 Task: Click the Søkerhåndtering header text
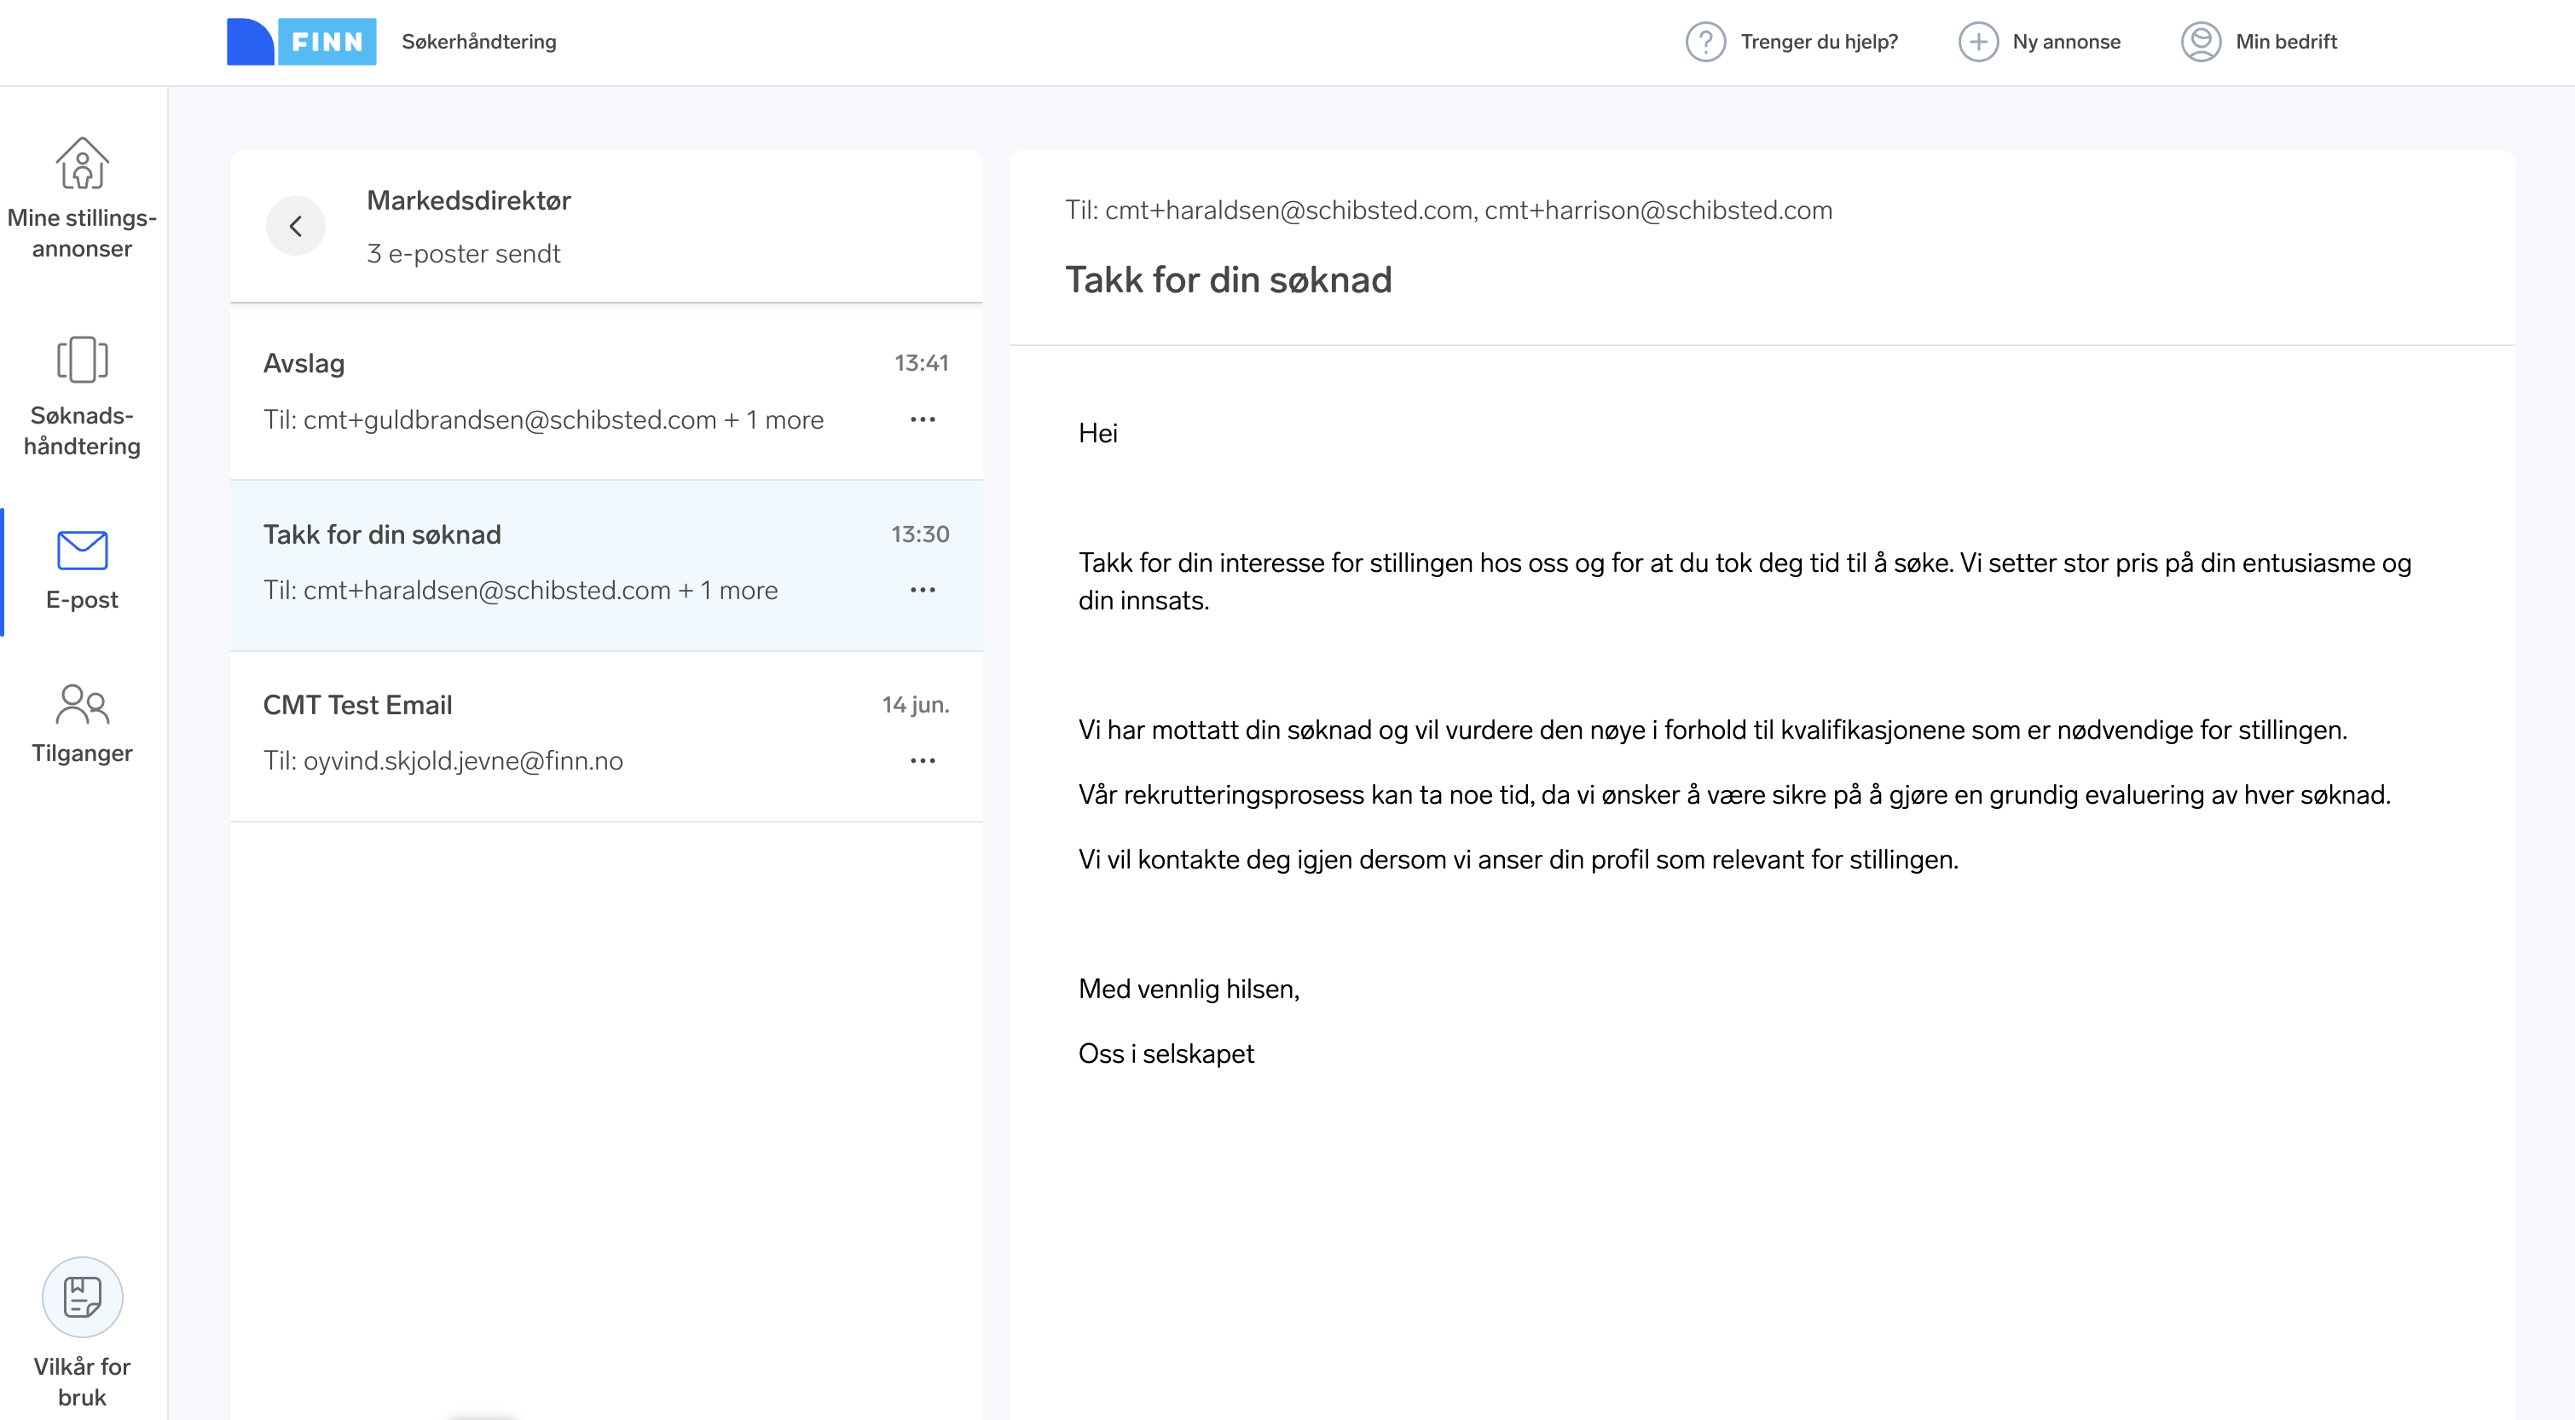tap(479, 42)
